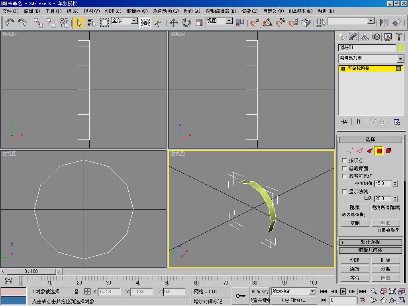The image size is (408, 306).
Task: Toggle the selection lock padlock
Action: point(76,292)
